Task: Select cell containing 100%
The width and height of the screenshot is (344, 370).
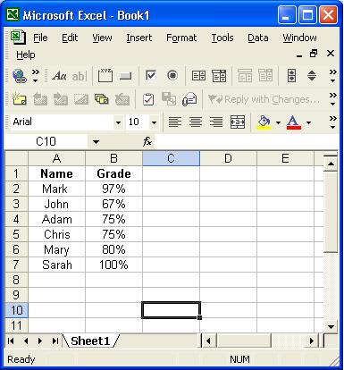Action: [113, 265]
